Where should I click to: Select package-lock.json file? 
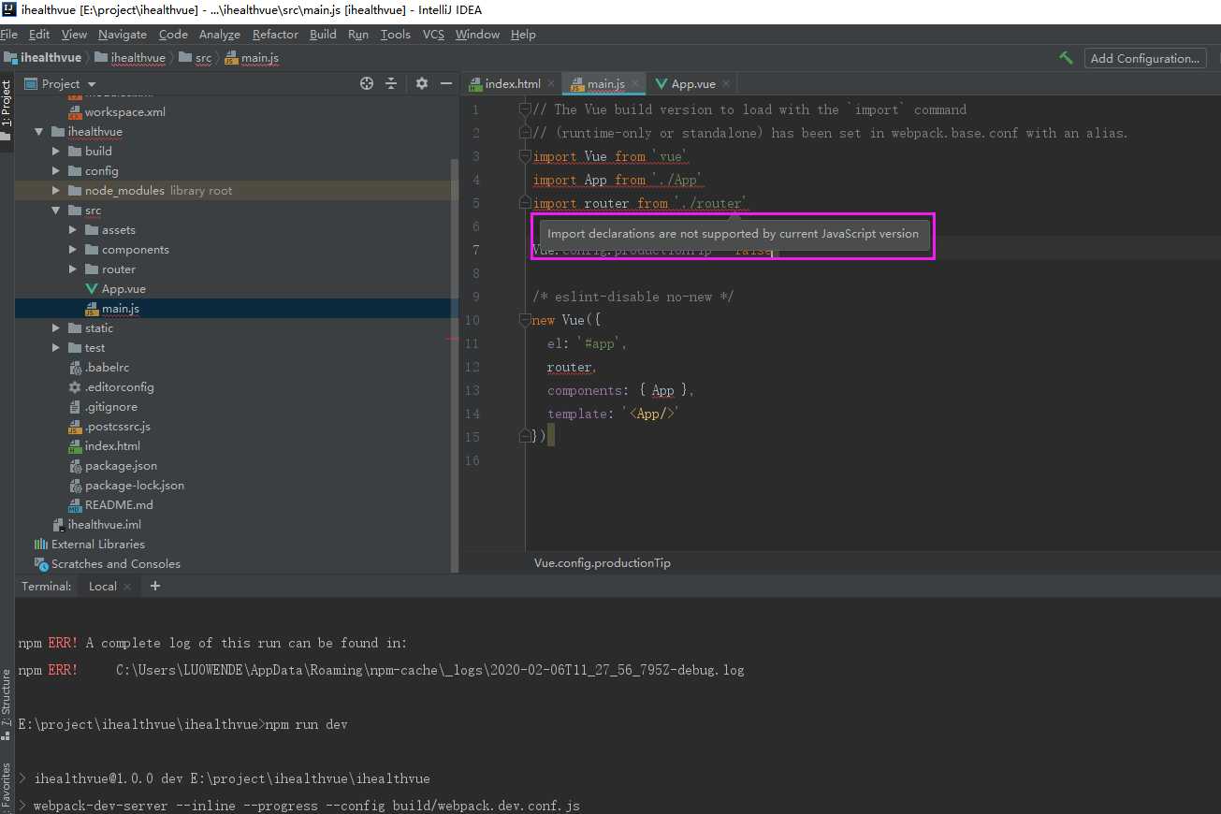pos(135,486)
